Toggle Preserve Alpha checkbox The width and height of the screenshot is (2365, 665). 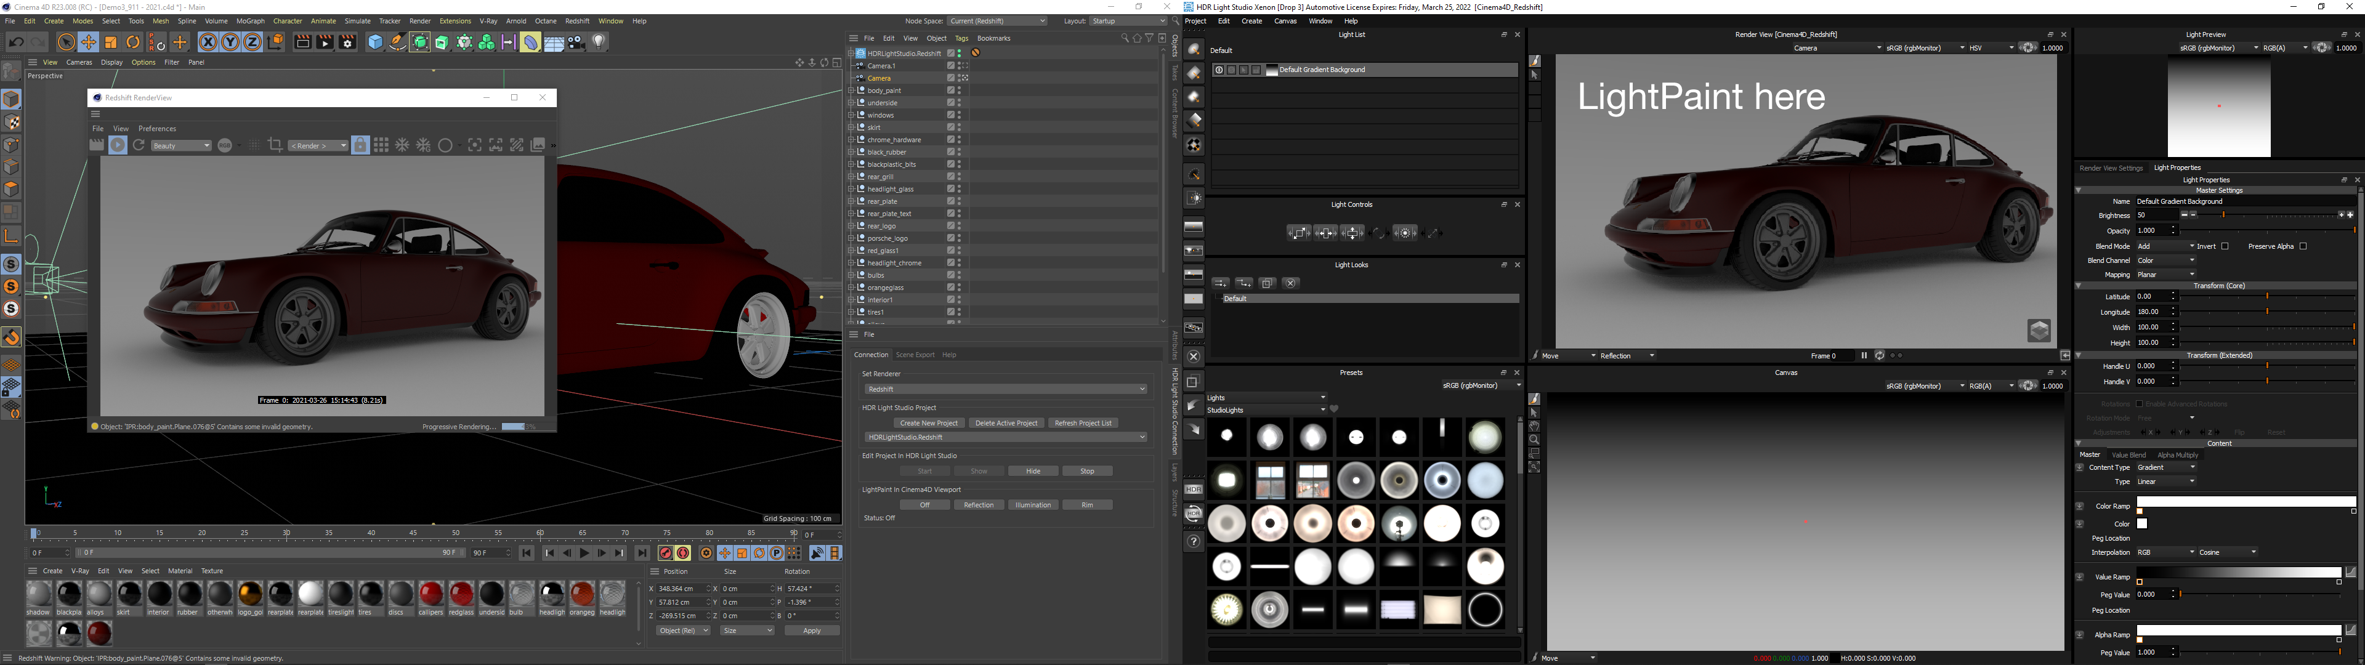point(2303,246)
